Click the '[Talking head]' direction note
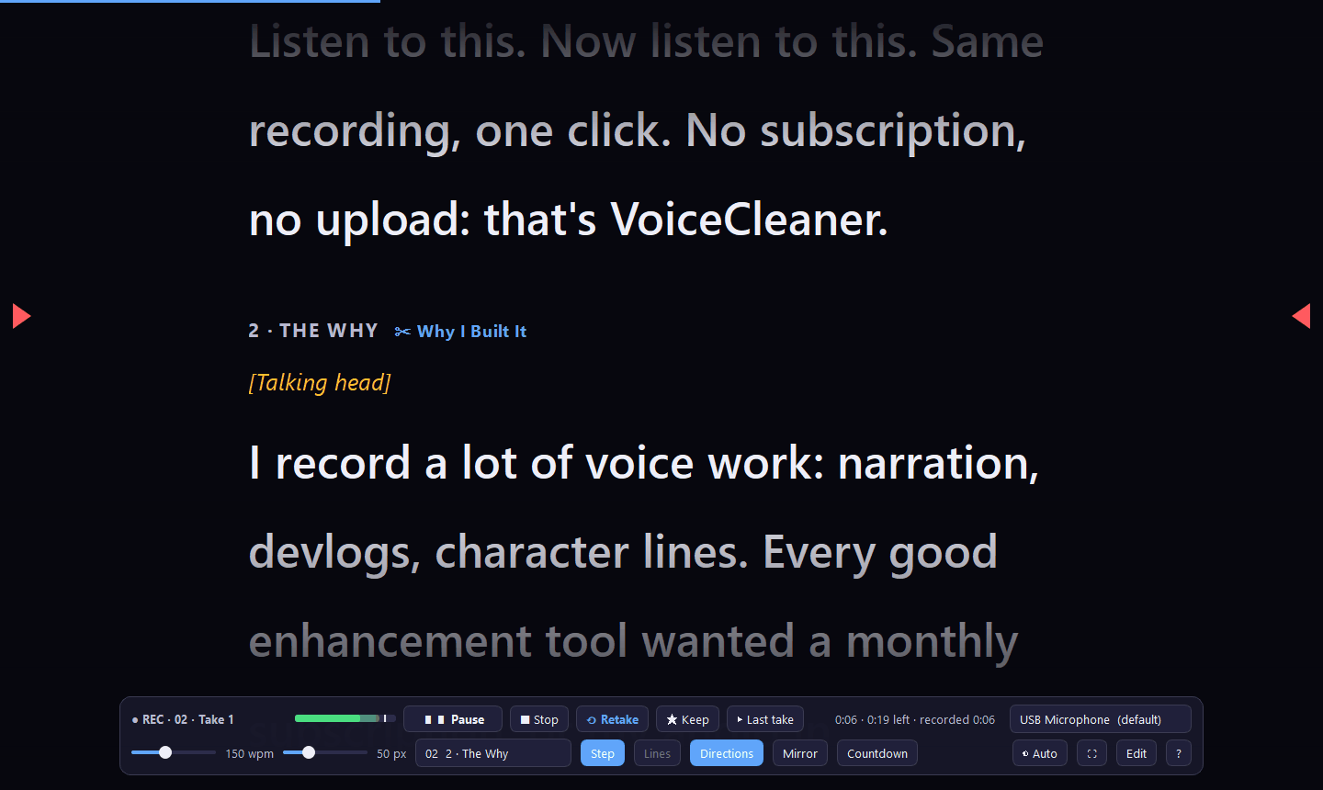 point(320,382)
